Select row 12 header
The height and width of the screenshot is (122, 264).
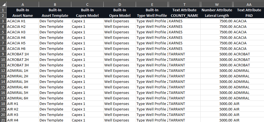pyautogui.click(x=3, y=71)
